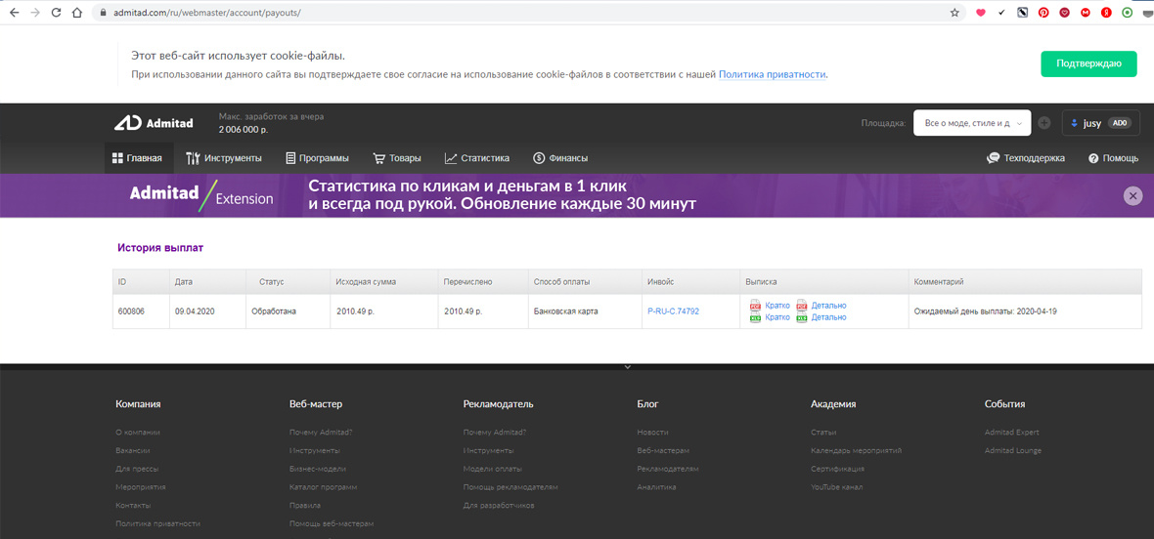Image resolution: width=1154 pixels, height=539 pixels.
Task: Download the PDF icon for Кратко statement
Action: [x=755, y=306]
